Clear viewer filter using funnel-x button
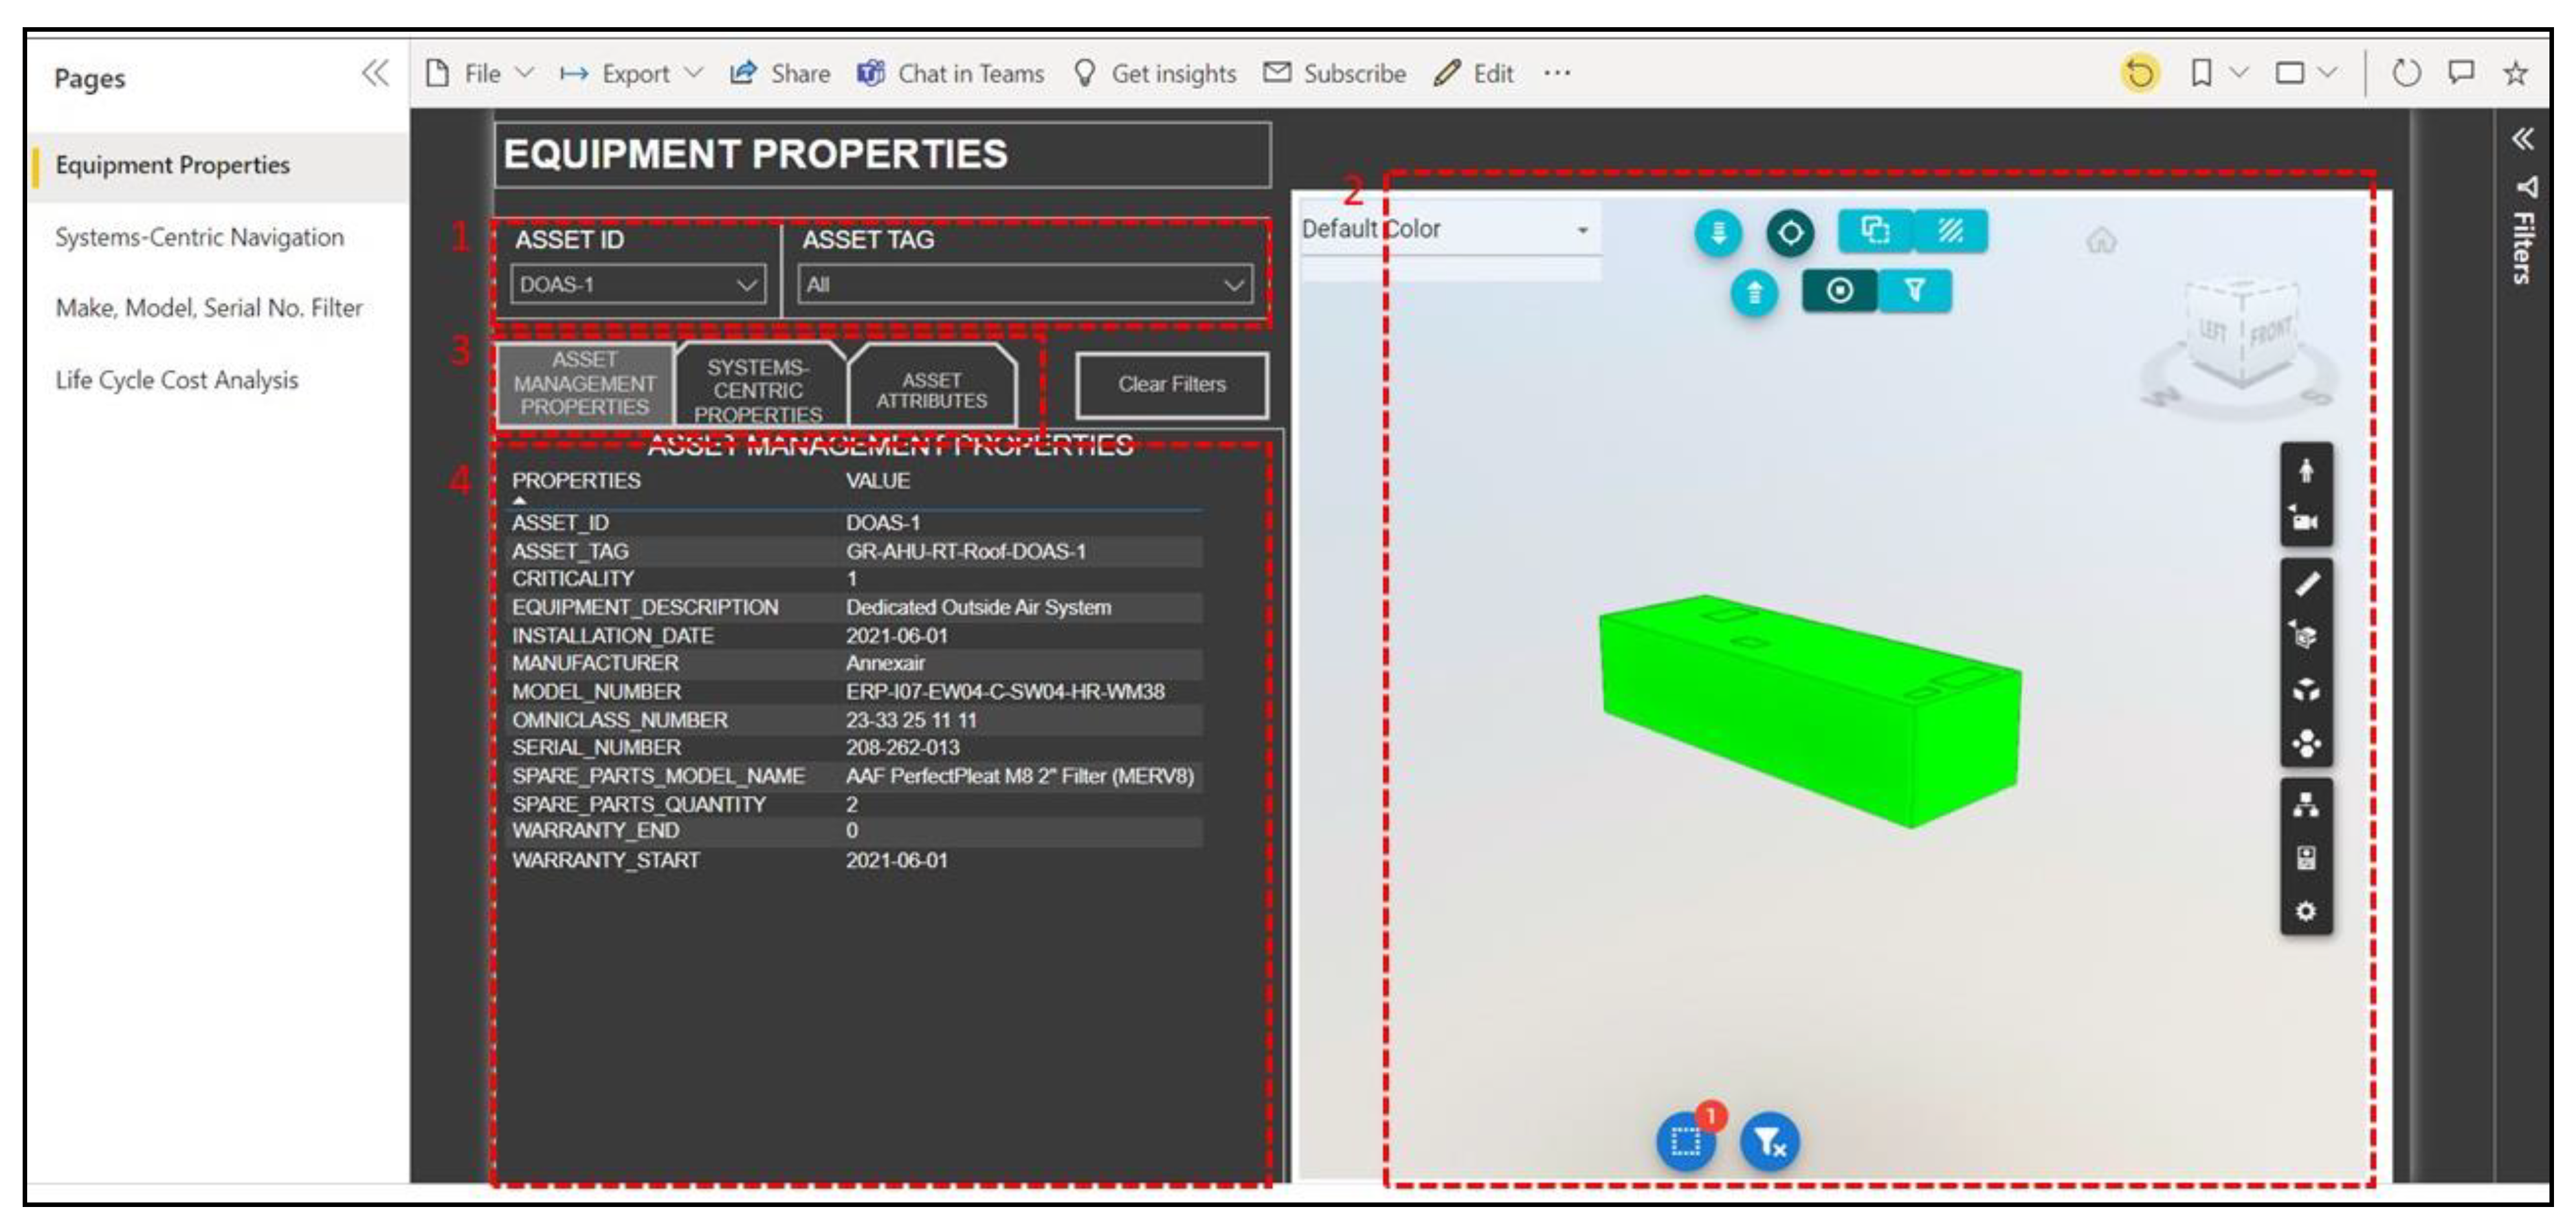The image size is (2576, 1229). pos(1769,1141)
